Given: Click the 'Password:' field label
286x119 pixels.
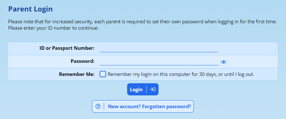Looking at the screenshot, I should pos(83,61).
